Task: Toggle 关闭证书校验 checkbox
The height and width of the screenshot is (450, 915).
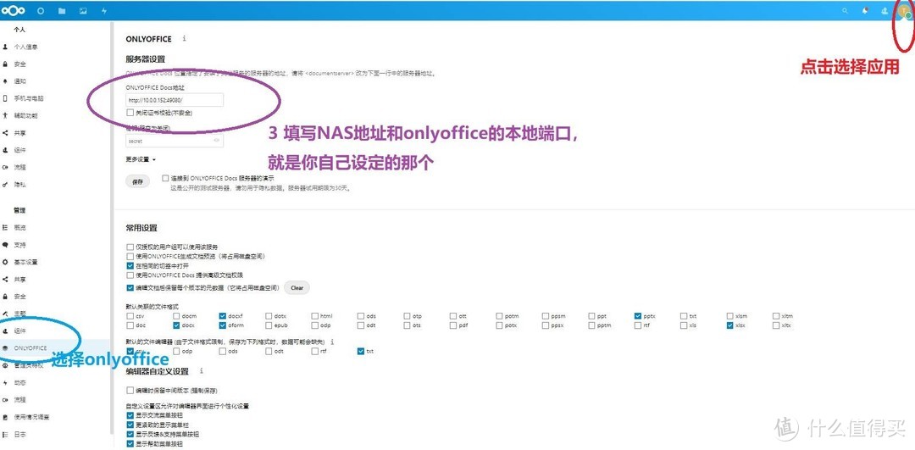Action: click(x=130, y=113)
